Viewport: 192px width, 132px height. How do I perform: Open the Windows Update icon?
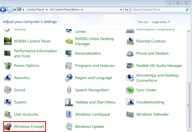[x=69, y=127]
